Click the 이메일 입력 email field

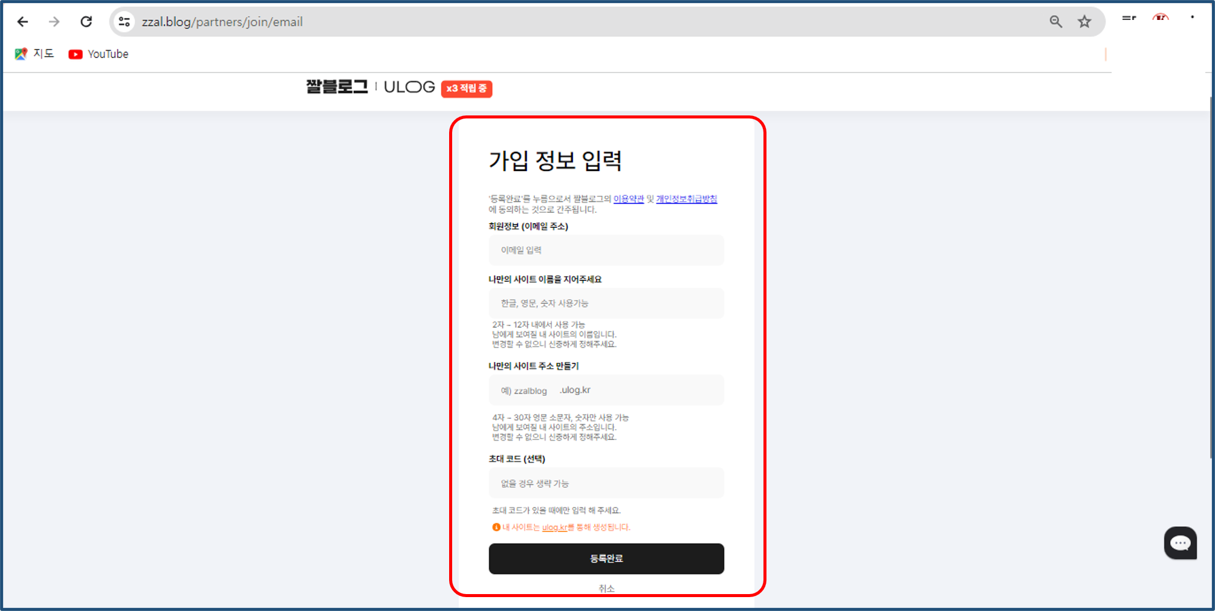(x=606, y=250)
